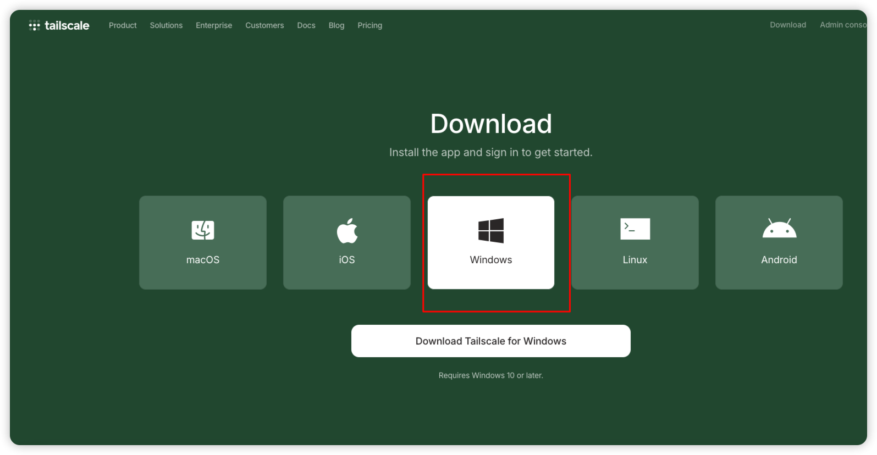
Task: Click the 'Requires Windows 10 or later.' text
Action: (x=491, y=375)
